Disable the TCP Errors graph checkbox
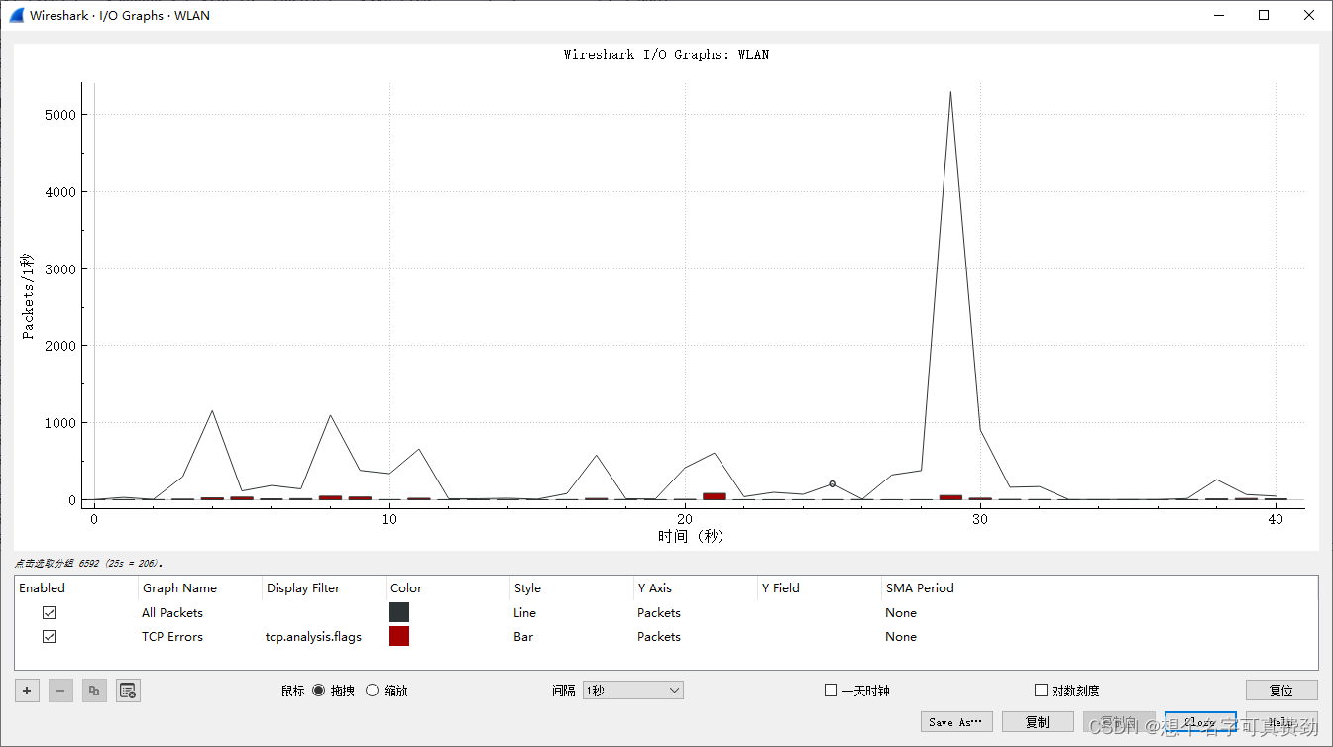This screenshot has height=747, width=1333. pyautogui.click(x=50, y=637)
